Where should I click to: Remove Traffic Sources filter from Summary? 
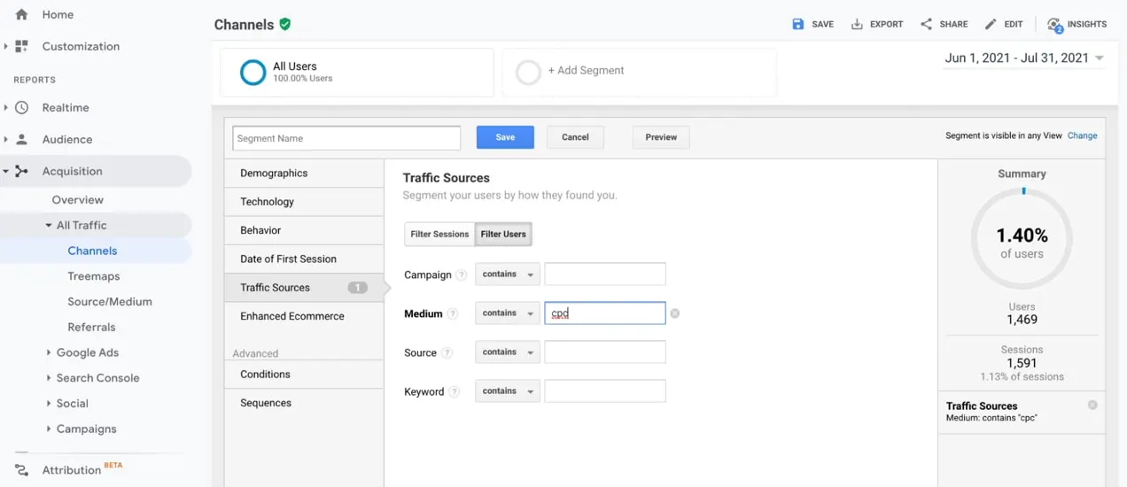(x=1092, y=405)
